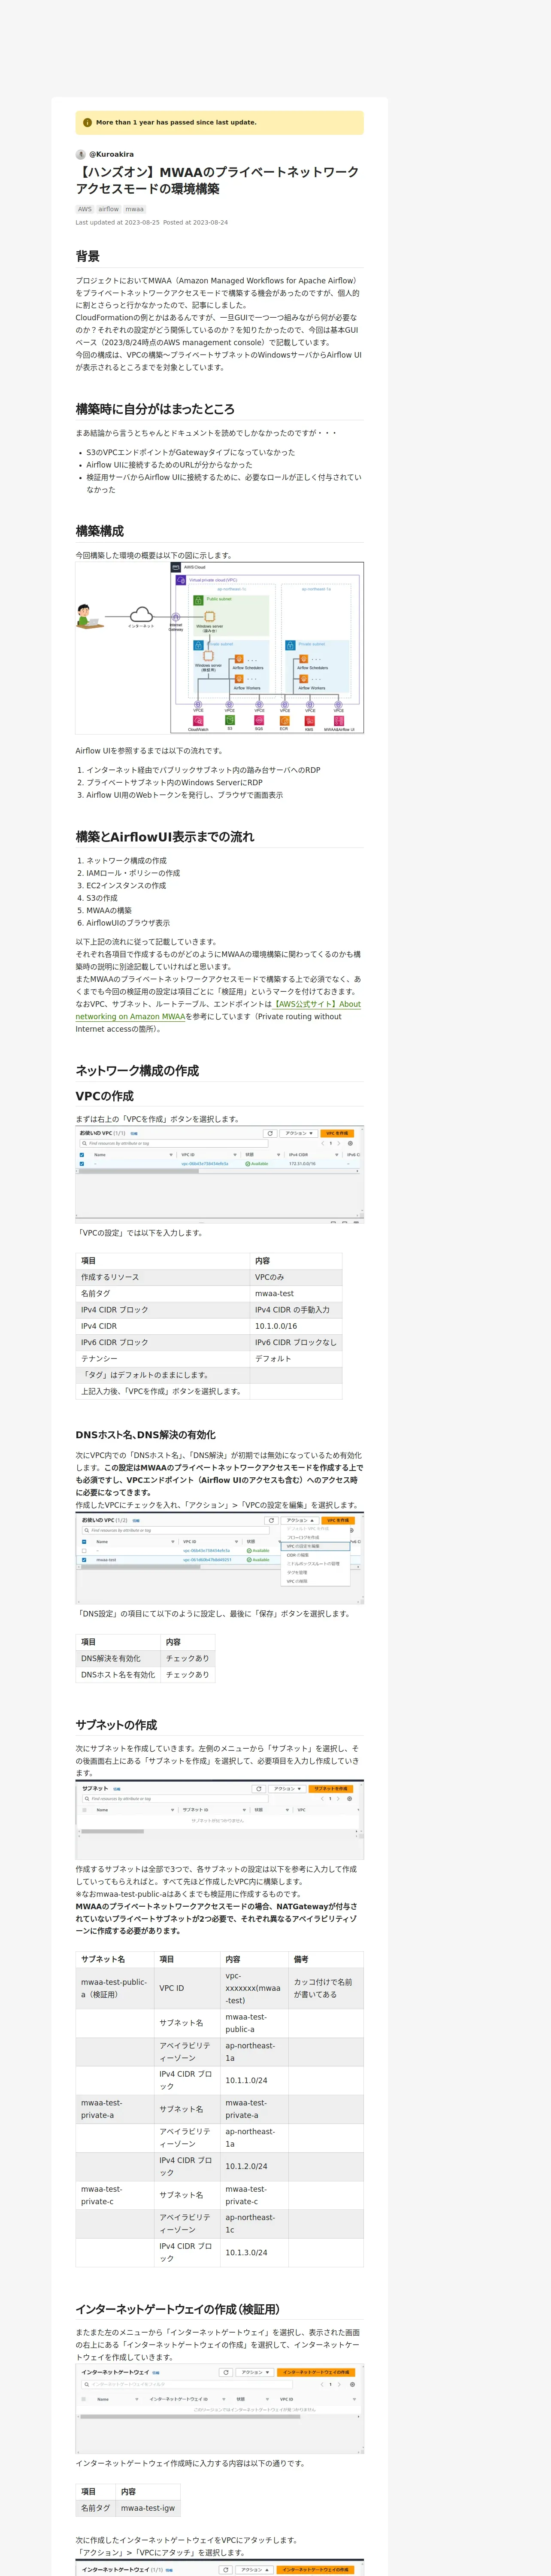Screen dimensions: 551x2576
Task: Open the @Kuroakira author profile link
Action: tap(111, 155)
